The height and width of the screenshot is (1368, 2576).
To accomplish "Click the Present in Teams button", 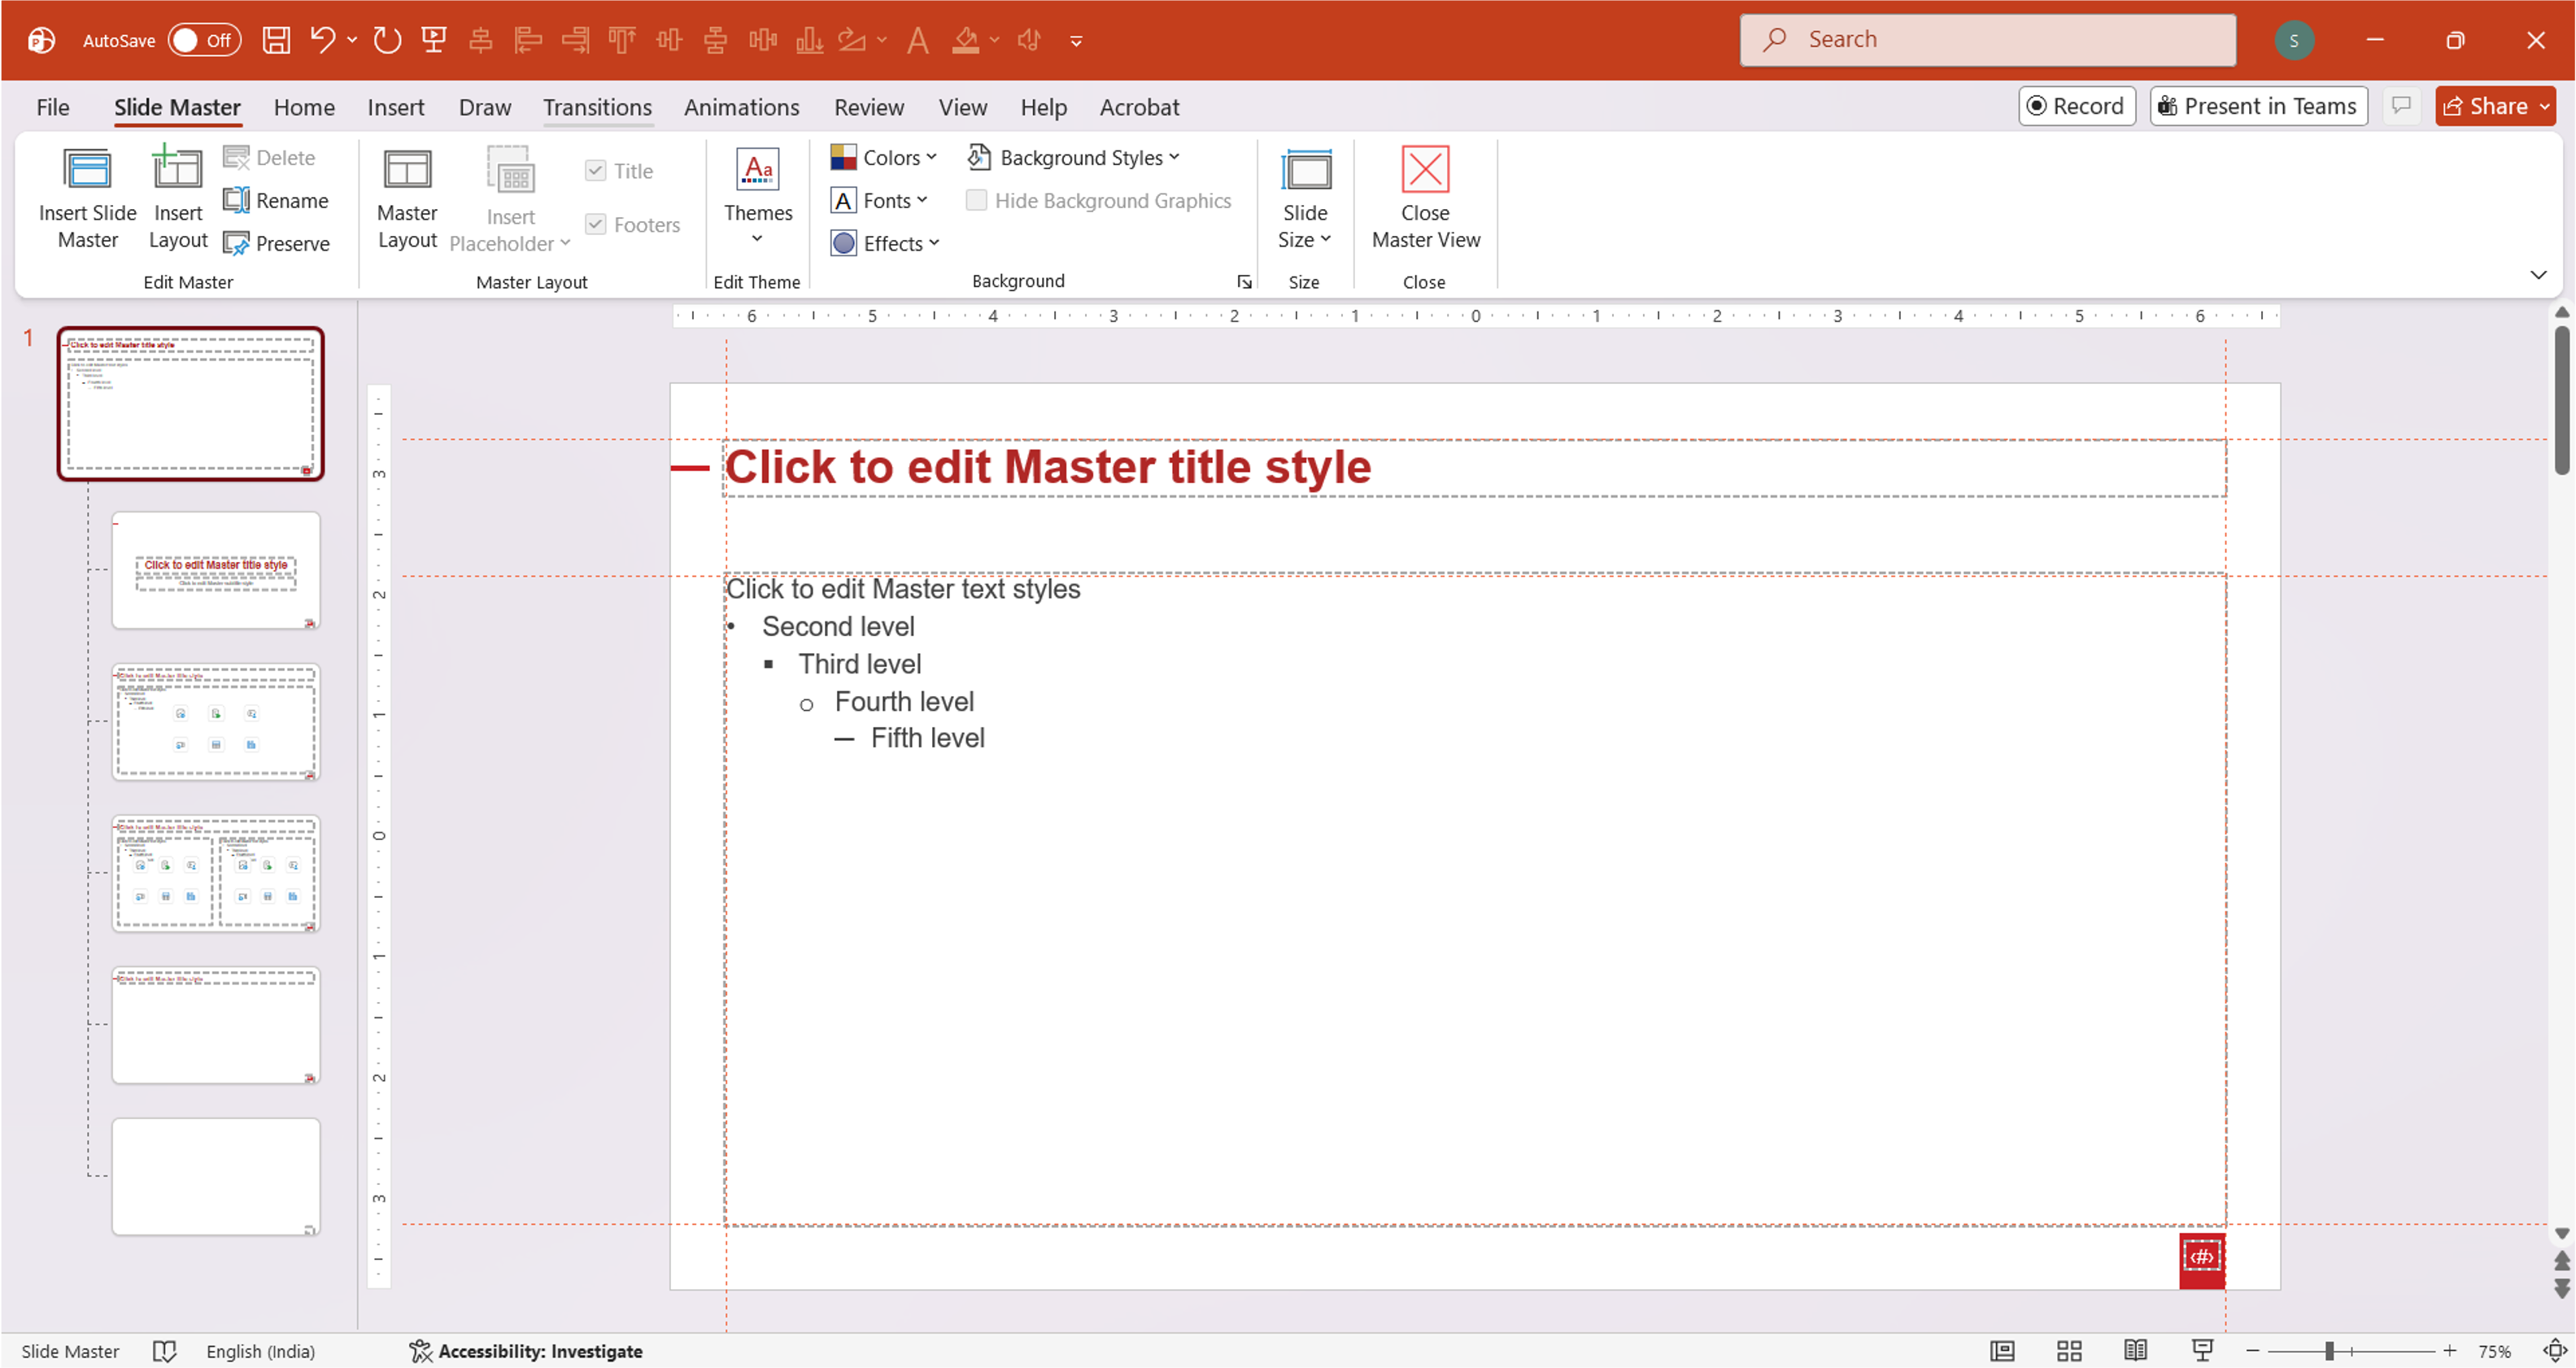I will (x=2258, y=105).
